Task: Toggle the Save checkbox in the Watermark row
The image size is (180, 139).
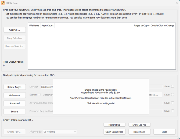Action: pyautogui.click(x=172, y=95)
